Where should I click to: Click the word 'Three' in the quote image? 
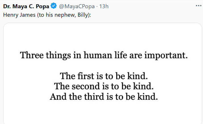click(32, 55)
